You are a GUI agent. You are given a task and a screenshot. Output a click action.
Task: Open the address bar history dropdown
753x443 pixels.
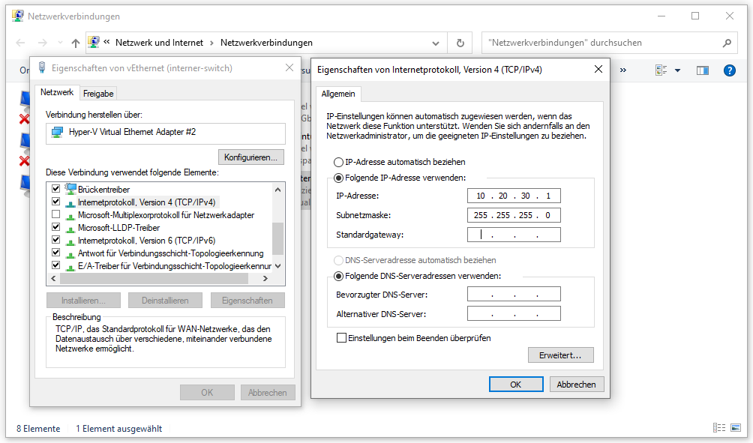pyautogui.click(x=436, y=43)
